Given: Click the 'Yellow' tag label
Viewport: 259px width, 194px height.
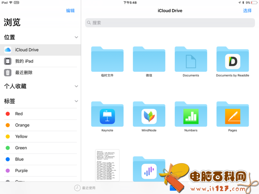Looking at the screenshot, I should 21,137.
